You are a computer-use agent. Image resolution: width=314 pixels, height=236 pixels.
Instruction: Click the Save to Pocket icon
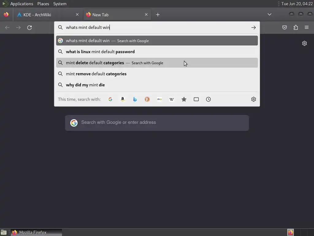tap(285, 27)
